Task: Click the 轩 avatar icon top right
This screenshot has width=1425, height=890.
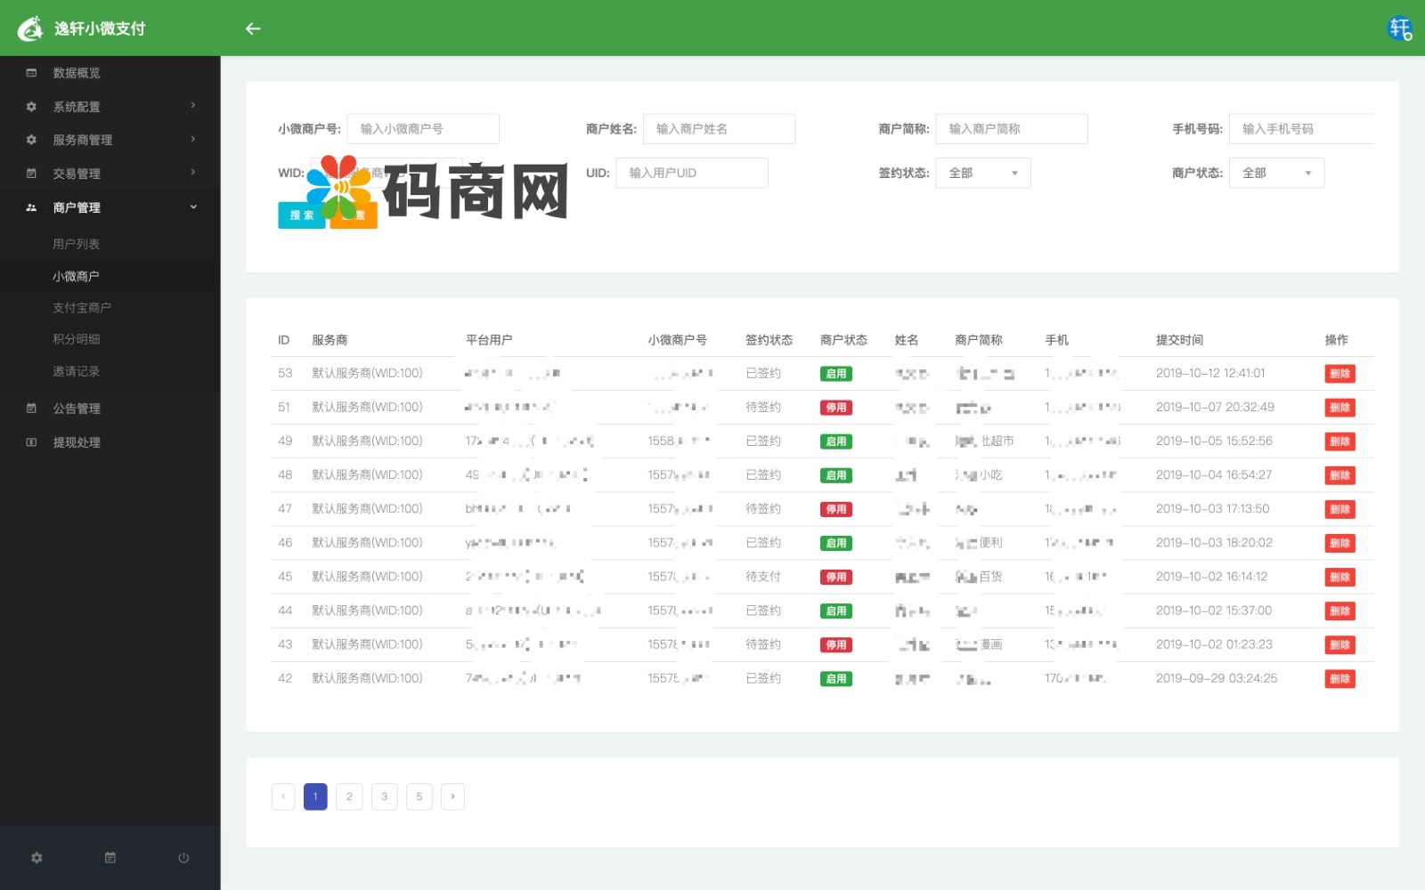Action: pos(1399,28)
